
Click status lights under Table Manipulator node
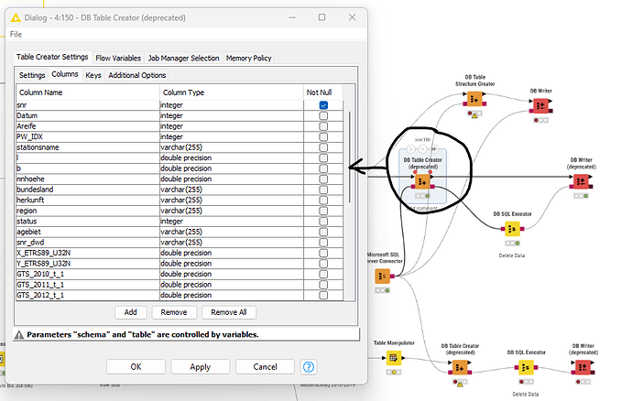pyautogui.click(x=393, y=372)
